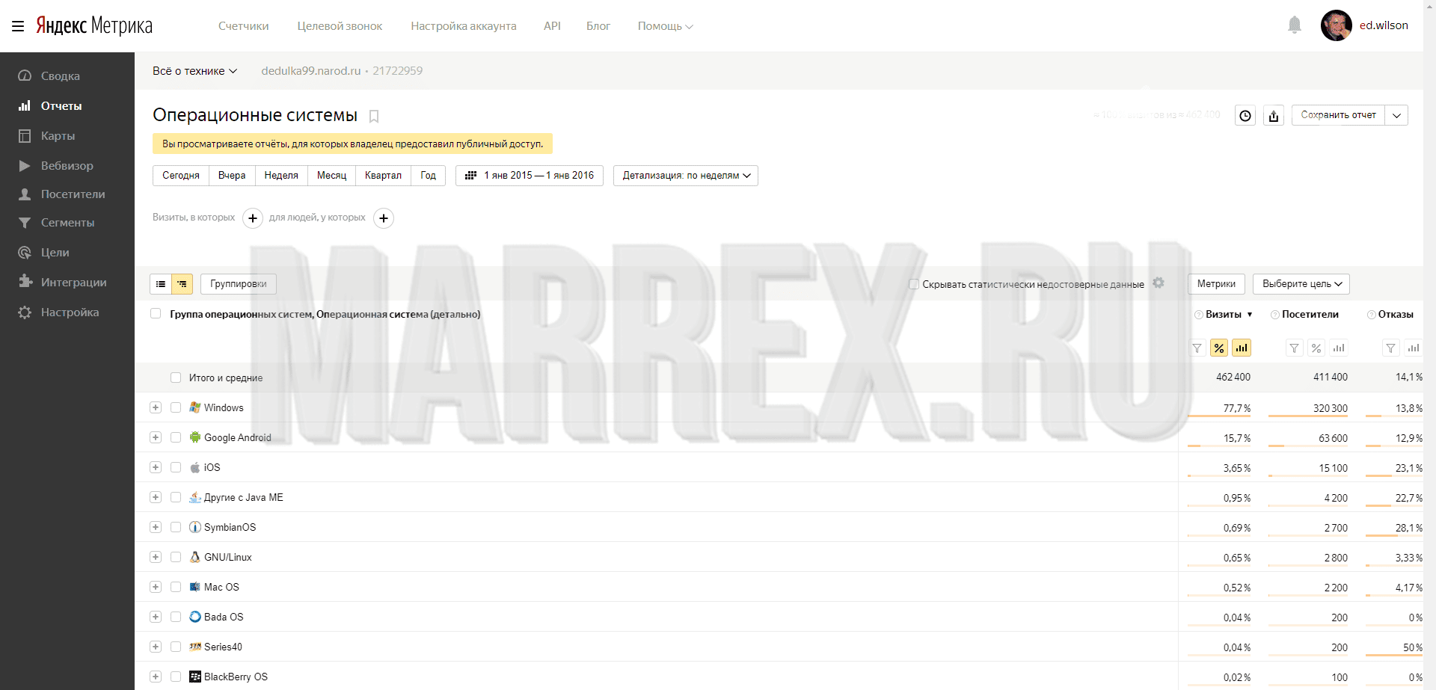Switch to the tree list view icon
Image resolution: width=1436 pixels, height=690 pixels.
pos(182,284)
